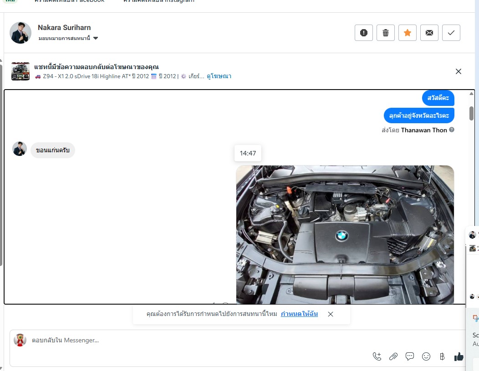Click the page avatar in reply box
The width and height of the screenshot is (479, 371).
20,340
